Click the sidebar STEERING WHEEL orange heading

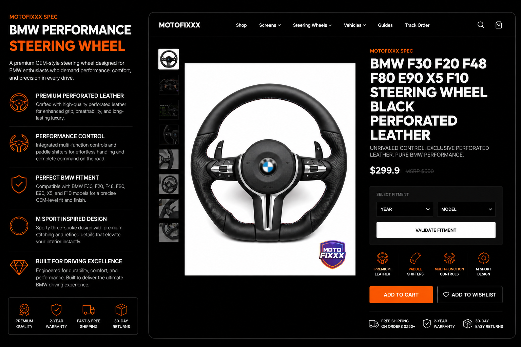pos(67,46)
